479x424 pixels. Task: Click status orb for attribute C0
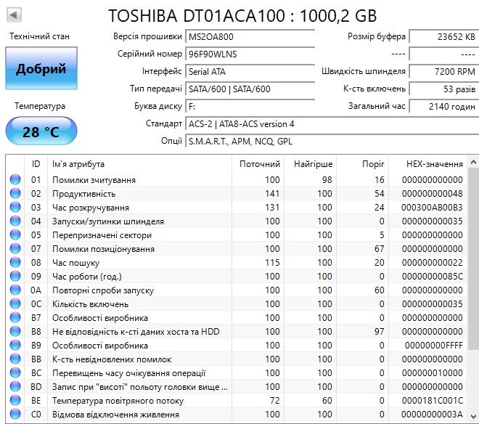point(15,414)
